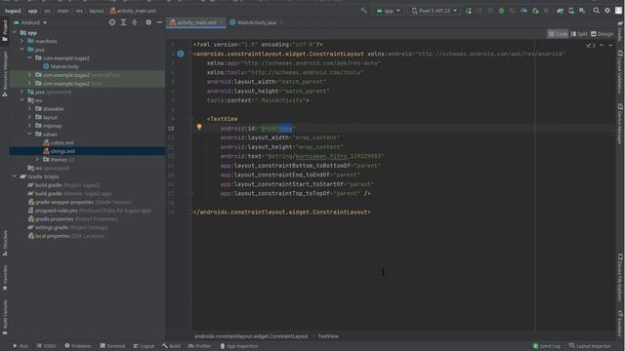The width and height of the screenshot is (625, 351).
Task: Click the green Debug bug icon
Action: click(x=501, y=11)
